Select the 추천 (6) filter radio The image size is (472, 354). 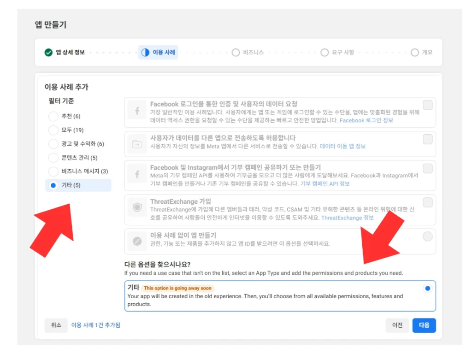[53, 116]
